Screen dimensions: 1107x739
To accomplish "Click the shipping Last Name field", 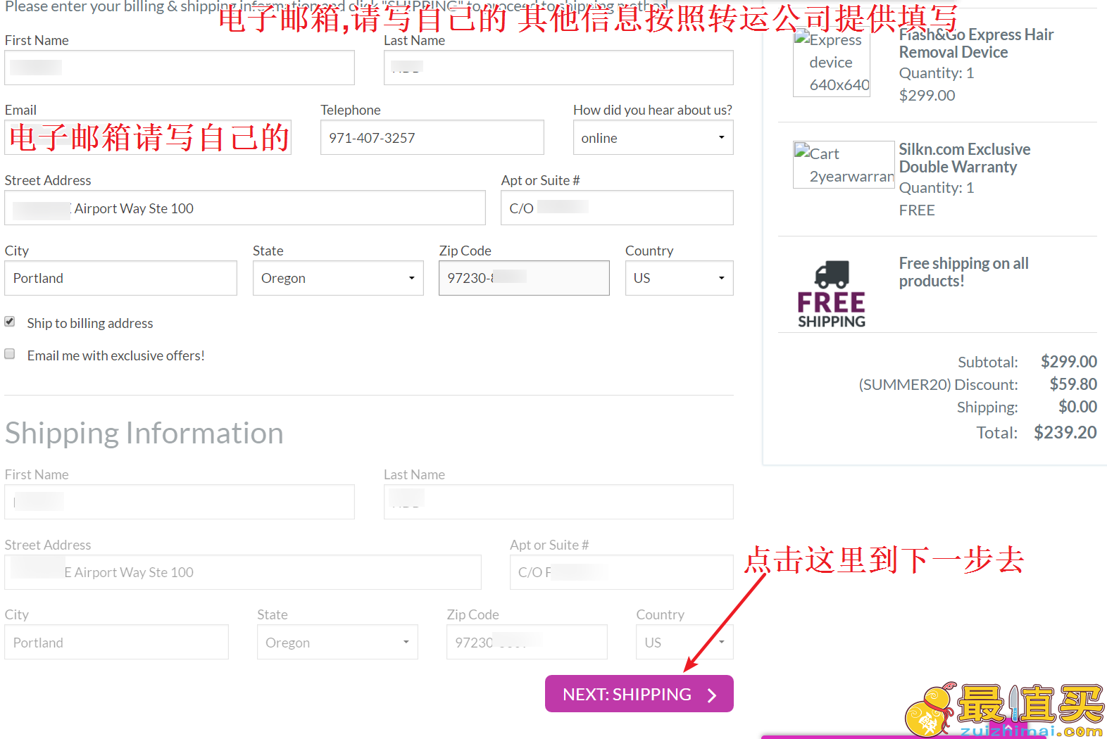I will coord(558,502).
